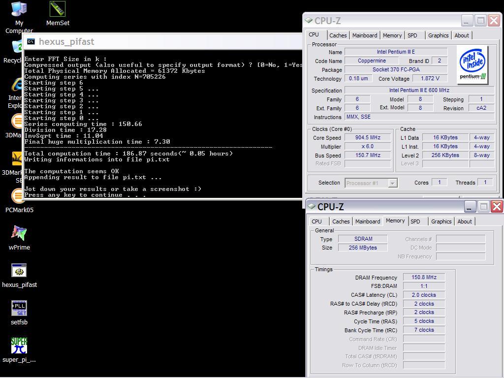504x378 pixels.
Task: Click Specification 'Intel Pentium III E 600 MHz'
Action: click(x=419, y=91)
